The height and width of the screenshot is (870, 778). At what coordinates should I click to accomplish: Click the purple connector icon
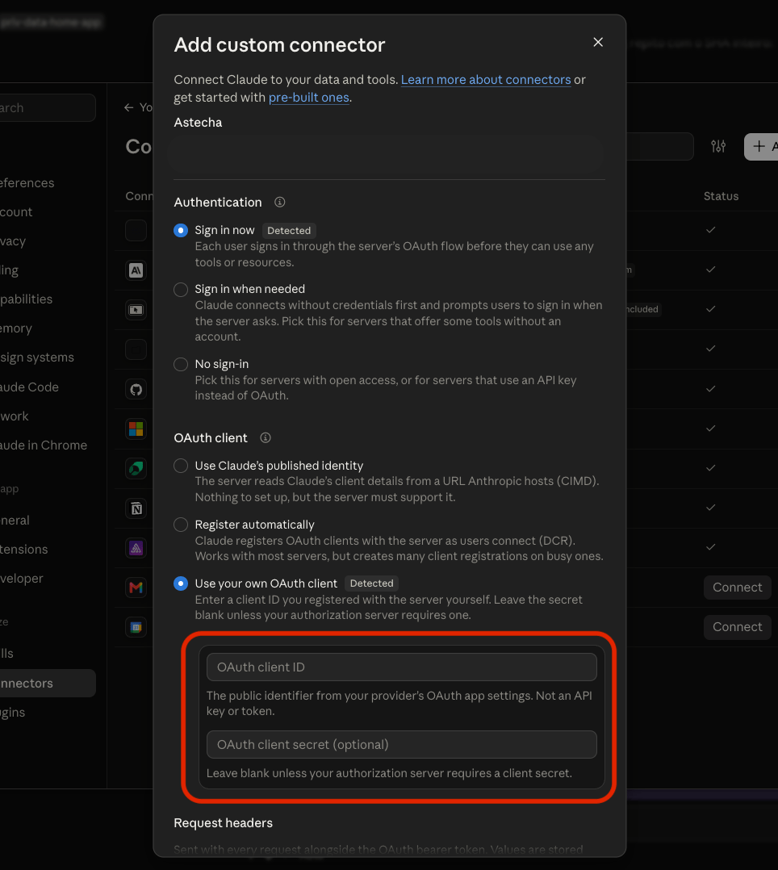(136, 548)
